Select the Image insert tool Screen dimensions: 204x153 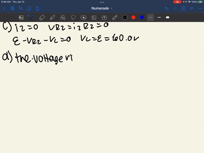94,17
